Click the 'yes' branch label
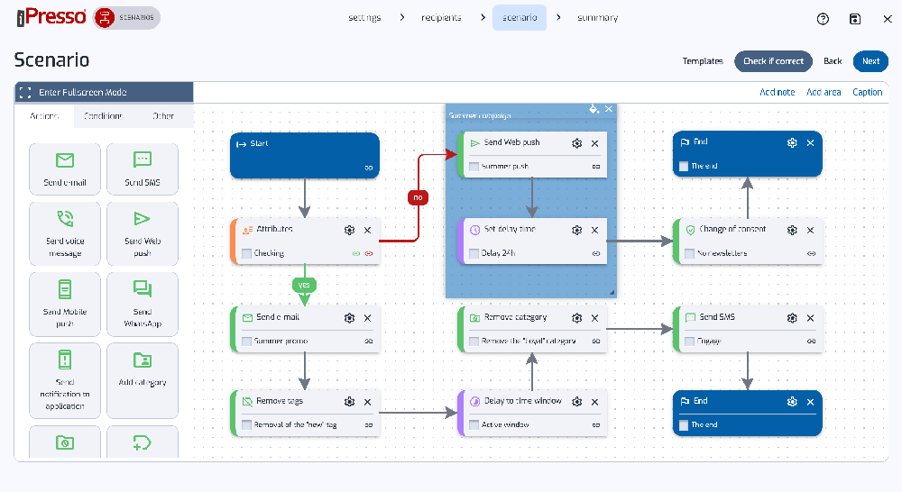 [304, 285]
